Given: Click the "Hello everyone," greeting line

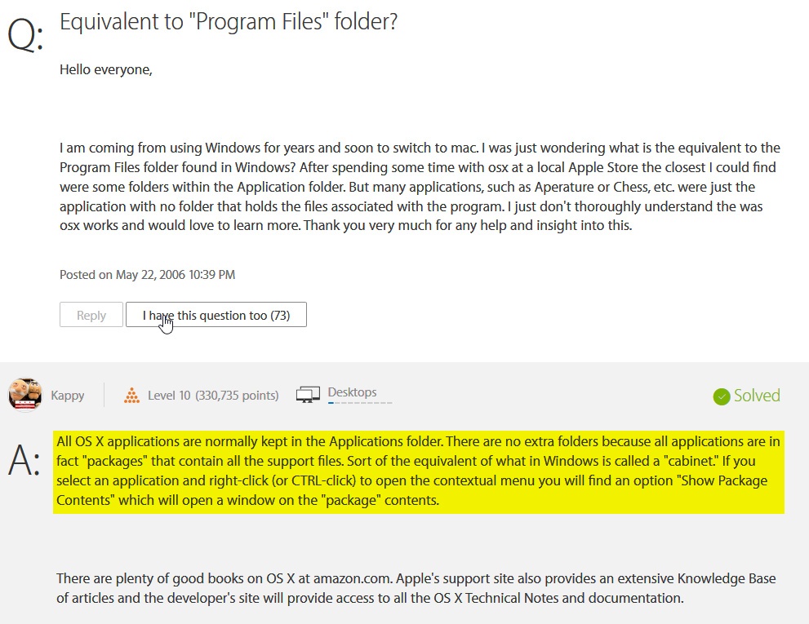Looking at the screenshot, I should point(106,69).
